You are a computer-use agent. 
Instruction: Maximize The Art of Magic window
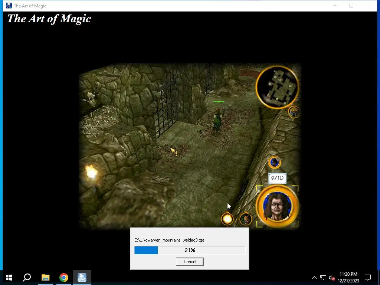[x=351, y=6]
